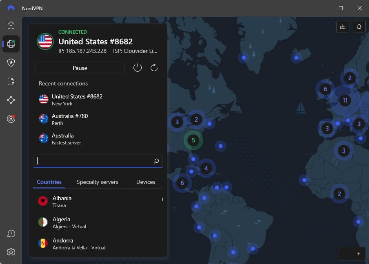Switch to the Devices tab

point(146,182)
